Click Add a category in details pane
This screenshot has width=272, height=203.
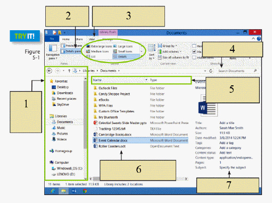230,148
